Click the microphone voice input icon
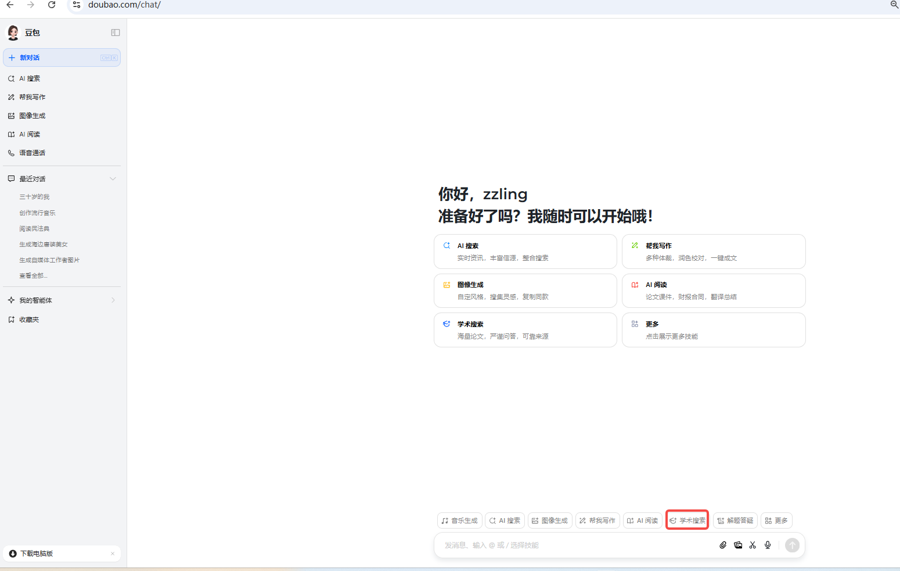Image resolution: width=900 pixels, height=571 pixels. click(768, 545)
